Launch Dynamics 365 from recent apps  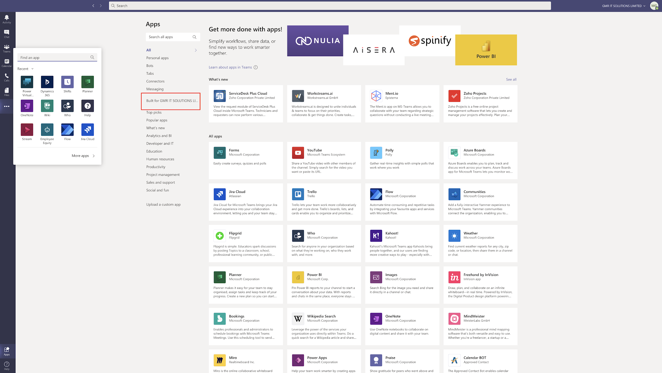[x=47, y=82]
